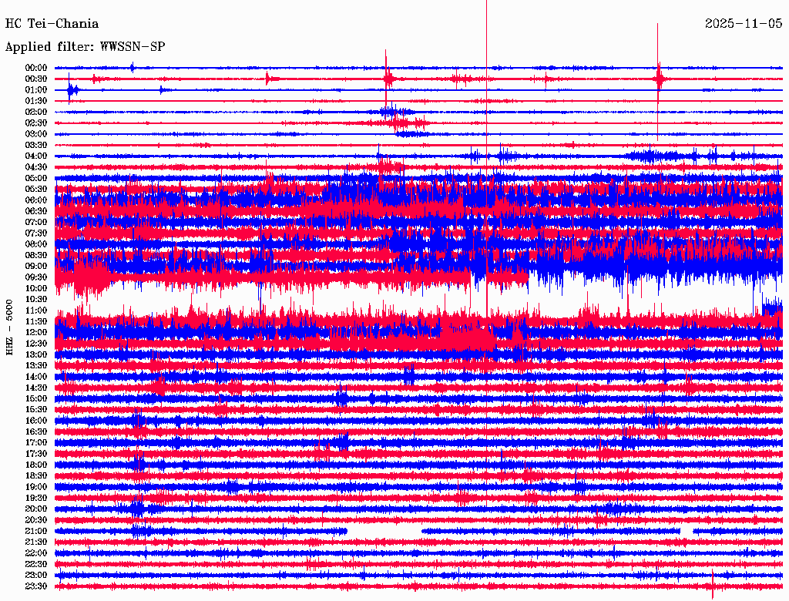The height and width of the screenshot is (601, 789).
Task: Click the 21:30 time label
Action: pyautogui.click(x=36, y=542)
